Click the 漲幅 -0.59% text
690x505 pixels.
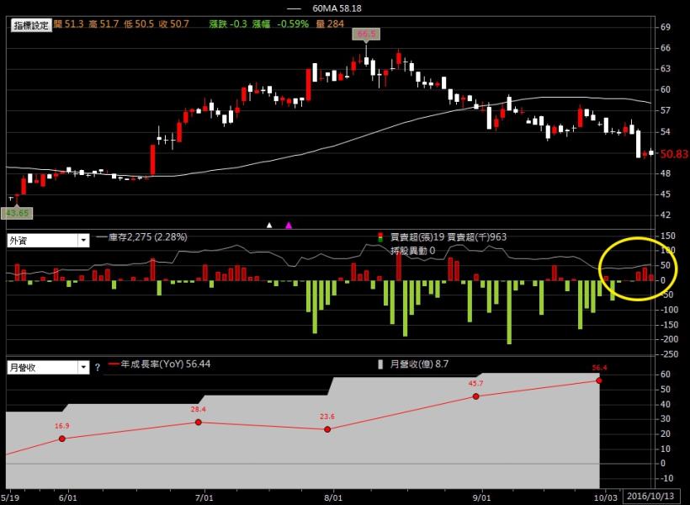[x=281, y=24]
